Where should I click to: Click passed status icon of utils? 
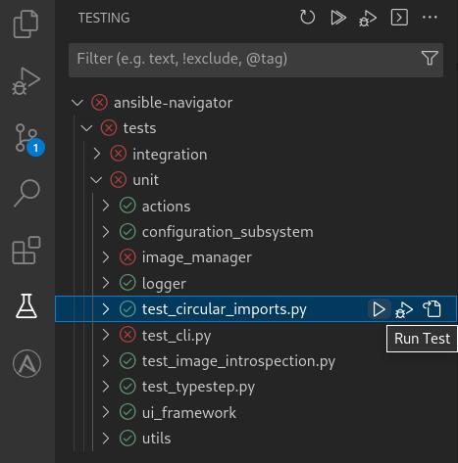(x=127, y=439)
